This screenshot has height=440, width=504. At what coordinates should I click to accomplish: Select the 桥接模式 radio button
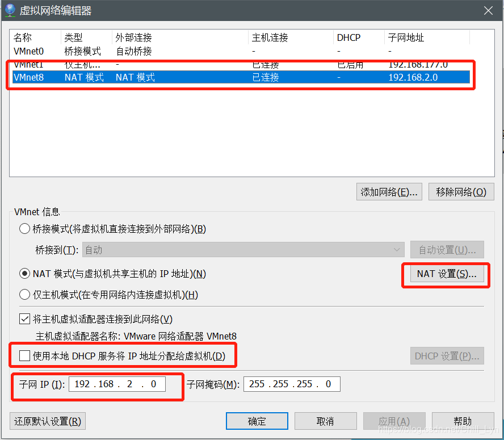pyautogui.click(x=25, y=229)
